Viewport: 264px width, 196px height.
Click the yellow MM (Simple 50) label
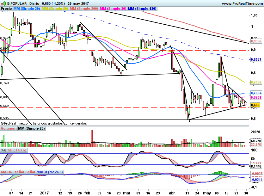[x=55, y=9]
